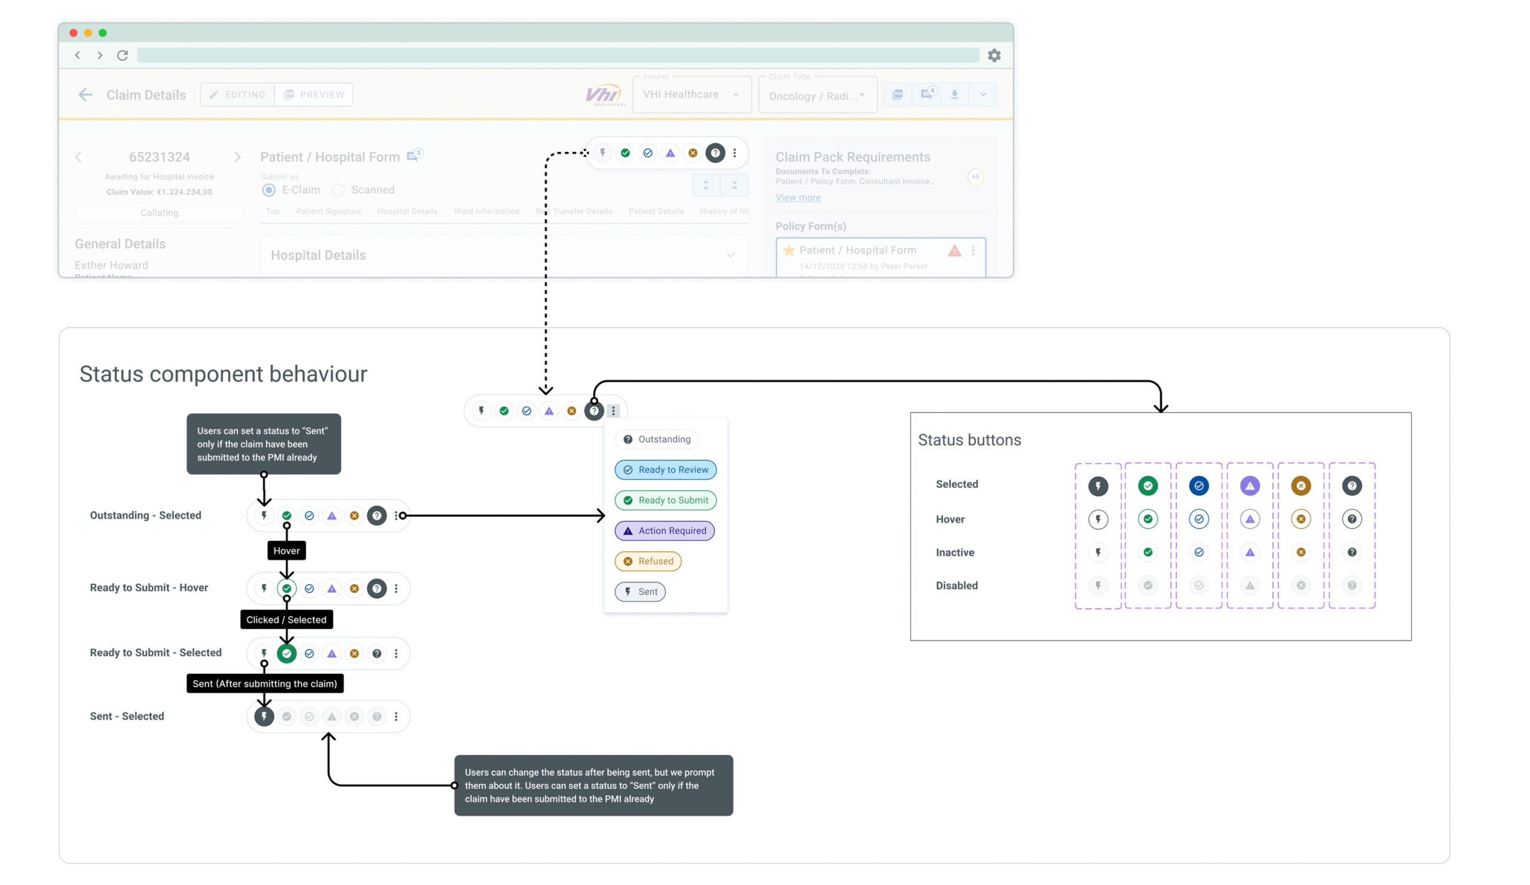
Task: Click download icon in claim header
Action: pos(954,94)
